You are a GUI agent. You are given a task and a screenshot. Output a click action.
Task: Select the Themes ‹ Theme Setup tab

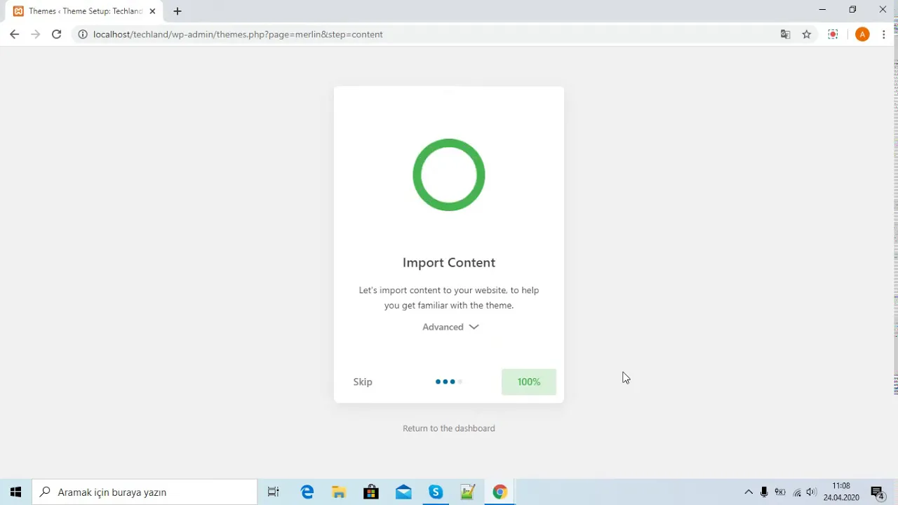tap(84, 11)
